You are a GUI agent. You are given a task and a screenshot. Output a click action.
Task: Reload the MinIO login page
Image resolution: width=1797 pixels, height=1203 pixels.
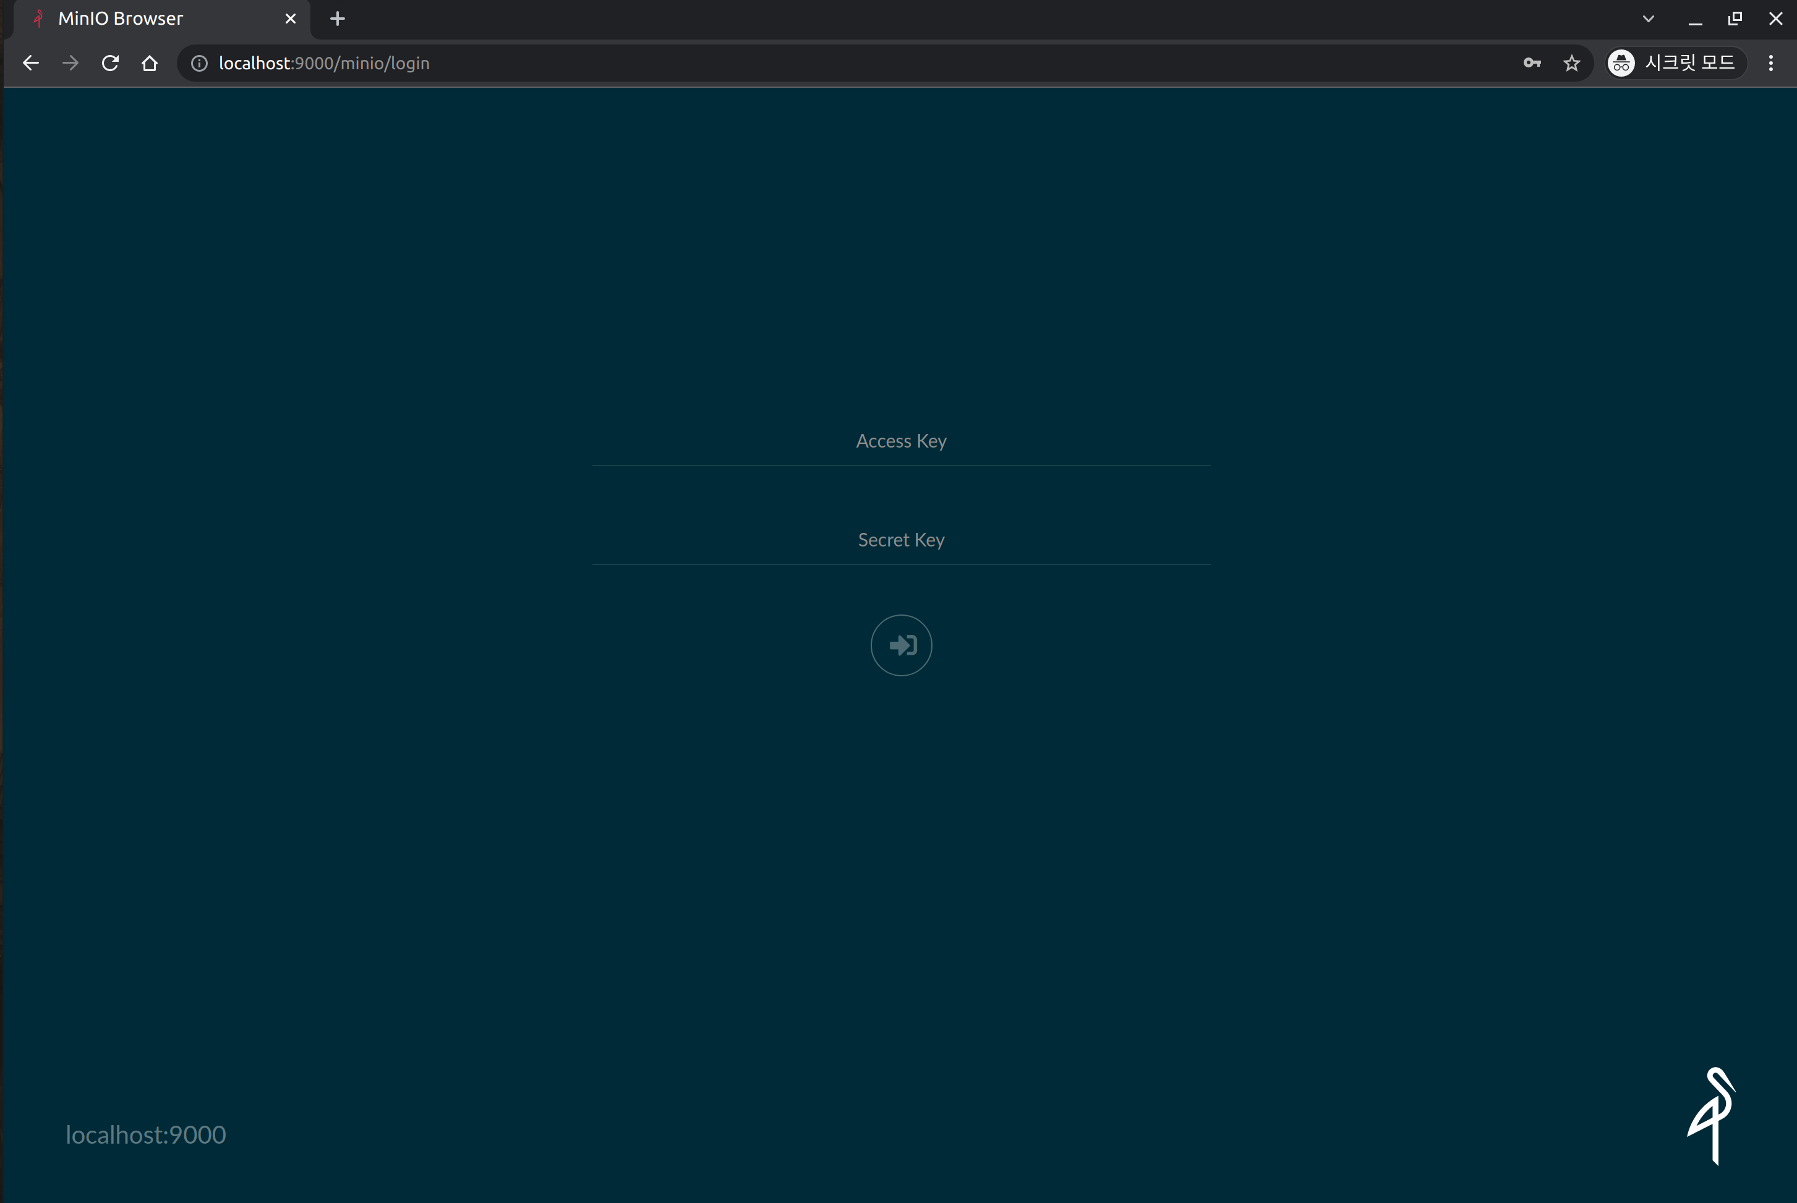click(111, 63)
